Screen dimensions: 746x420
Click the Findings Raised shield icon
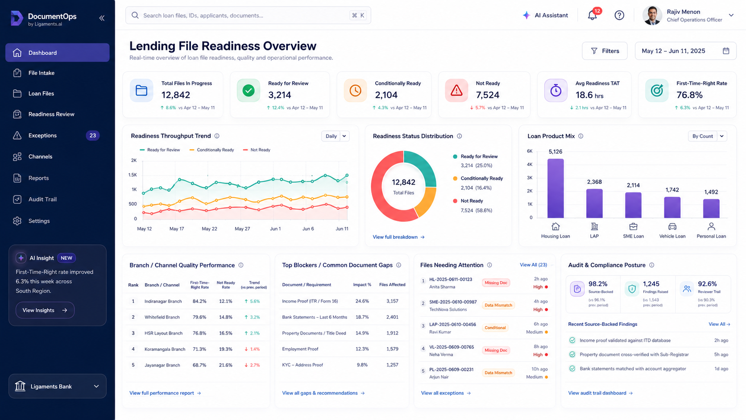[x=632, y=289]
